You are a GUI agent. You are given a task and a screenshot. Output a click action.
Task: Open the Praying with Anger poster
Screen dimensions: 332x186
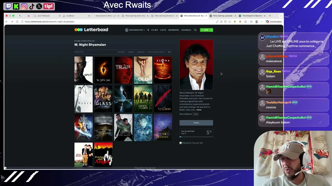[103, 155]
